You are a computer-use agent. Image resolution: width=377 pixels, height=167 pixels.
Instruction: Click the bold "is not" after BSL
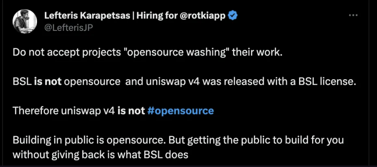pos(48,81)
